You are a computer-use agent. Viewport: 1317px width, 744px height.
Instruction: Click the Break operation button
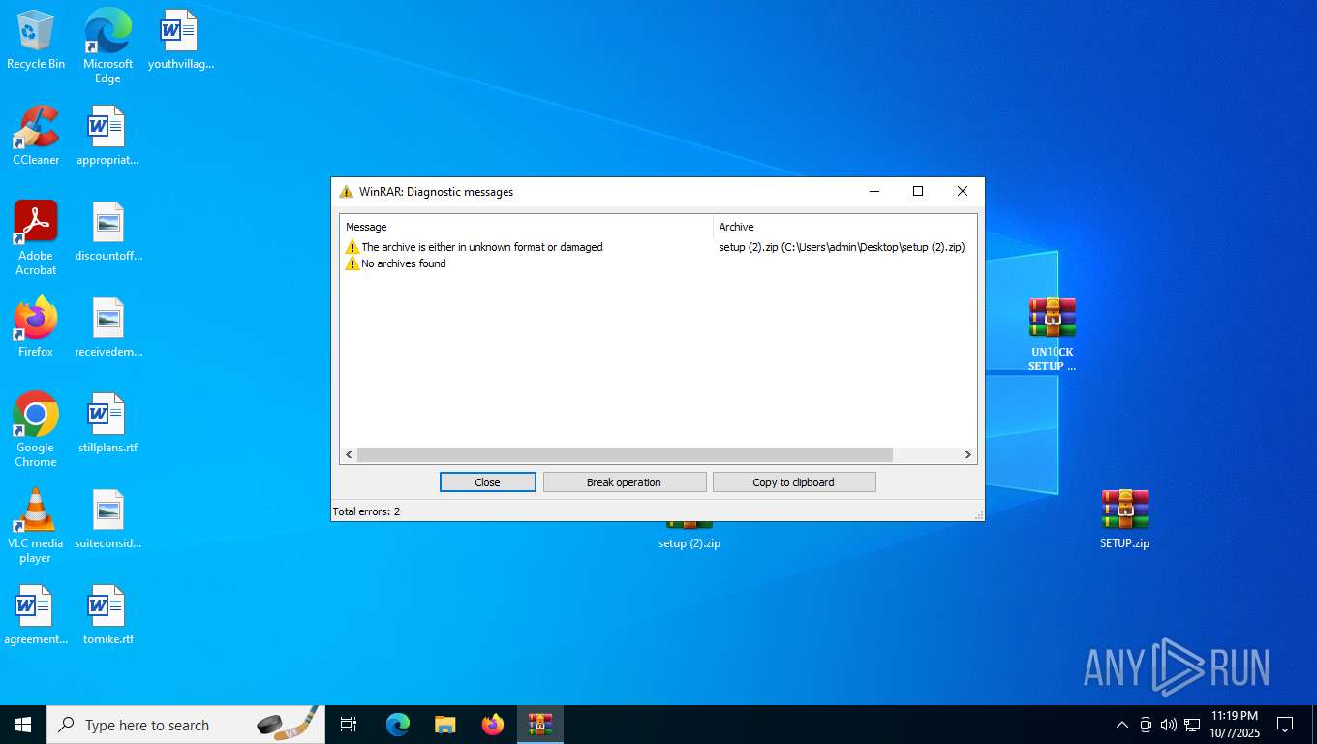click(625, 482)
